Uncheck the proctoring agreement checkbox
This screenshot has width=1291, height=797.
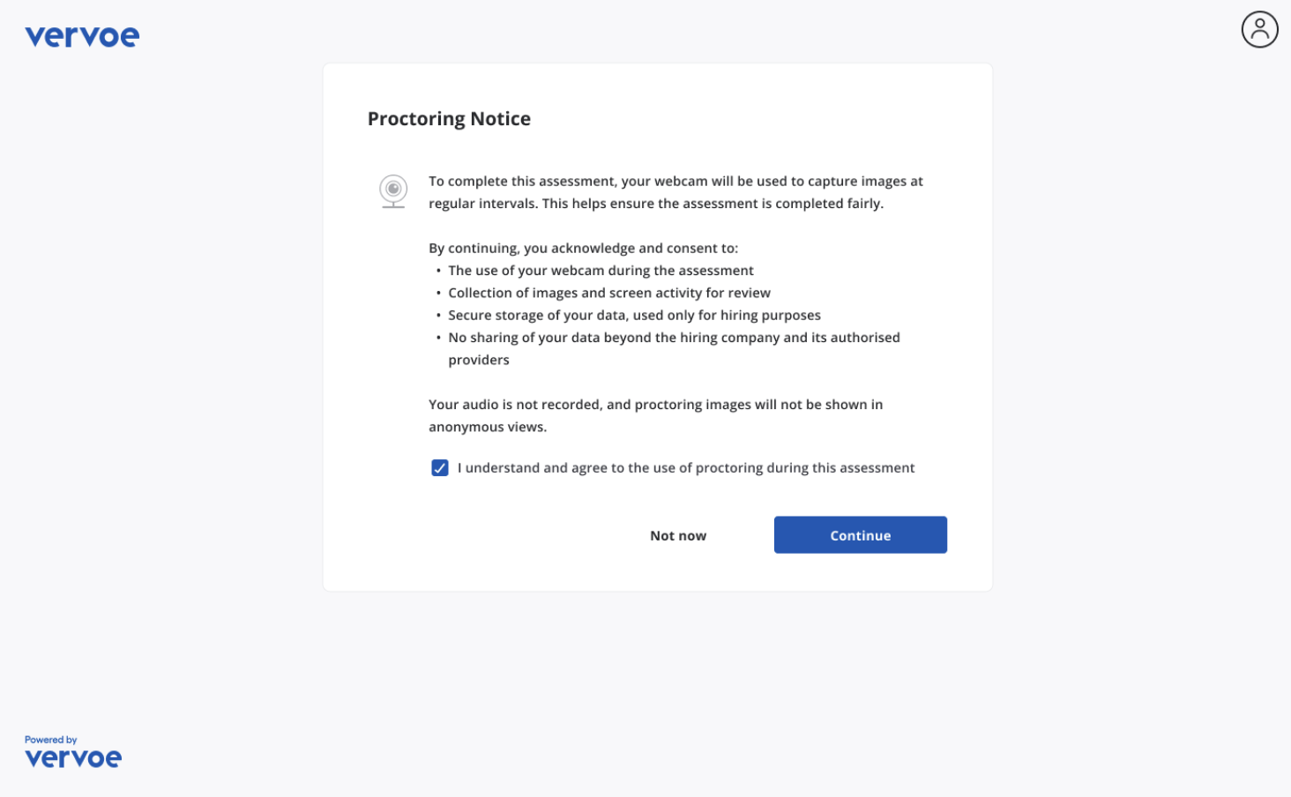point(440,468)
